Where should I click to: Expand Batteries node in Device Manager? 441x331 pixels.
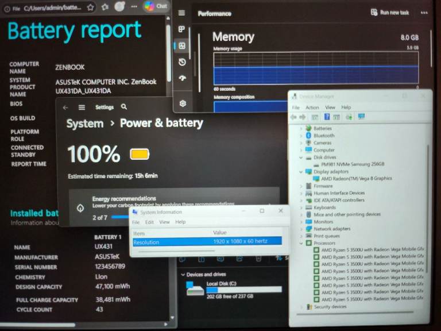click(x=301, y=129)
